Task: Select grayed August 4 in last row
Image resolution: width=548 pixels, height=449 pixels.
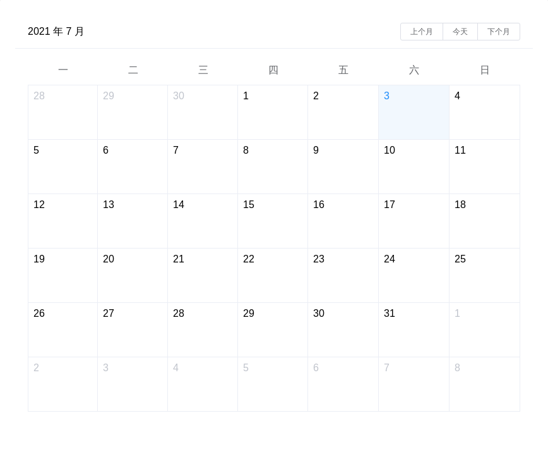Action: 203,384
